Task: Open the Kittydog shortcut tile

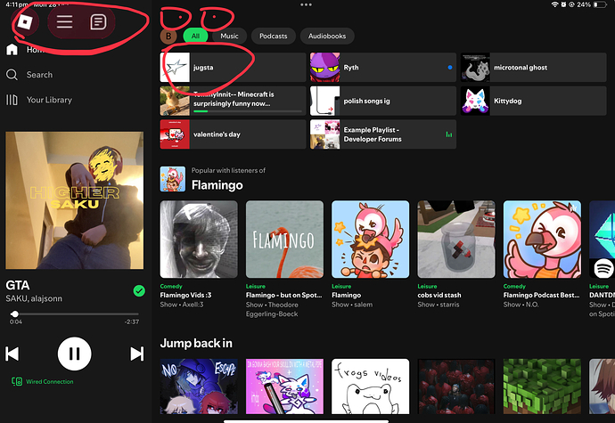Action: (533, 101)
